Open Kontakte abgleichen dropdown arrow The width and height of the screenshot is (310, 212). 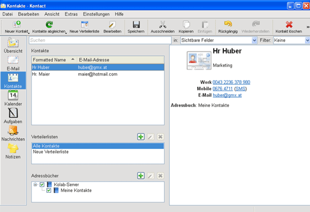66,33
